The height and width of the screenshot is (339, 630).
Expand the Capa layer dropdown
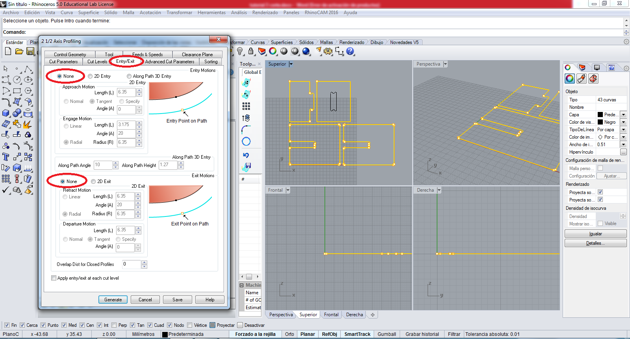(x=623, y=115)
